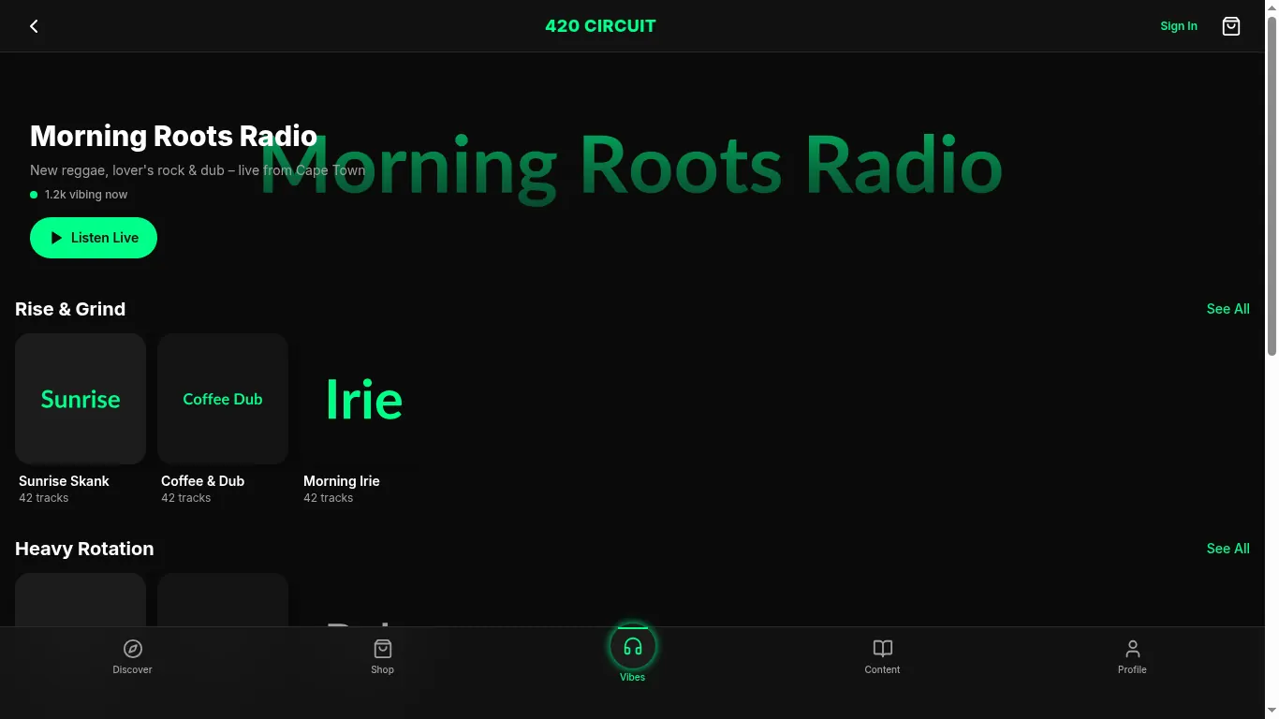Click the 1.2k vibing now status
Image resolution: width=1279 pixels, height=719 pixels.
point(79,195)
